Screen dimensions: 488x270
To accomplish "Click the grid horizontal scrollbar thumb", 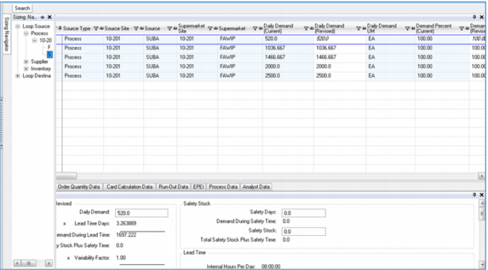I will tap(66, 176).
